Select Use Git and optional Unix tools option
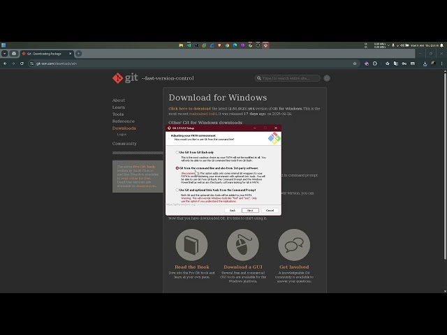 [x=177, y=190]
